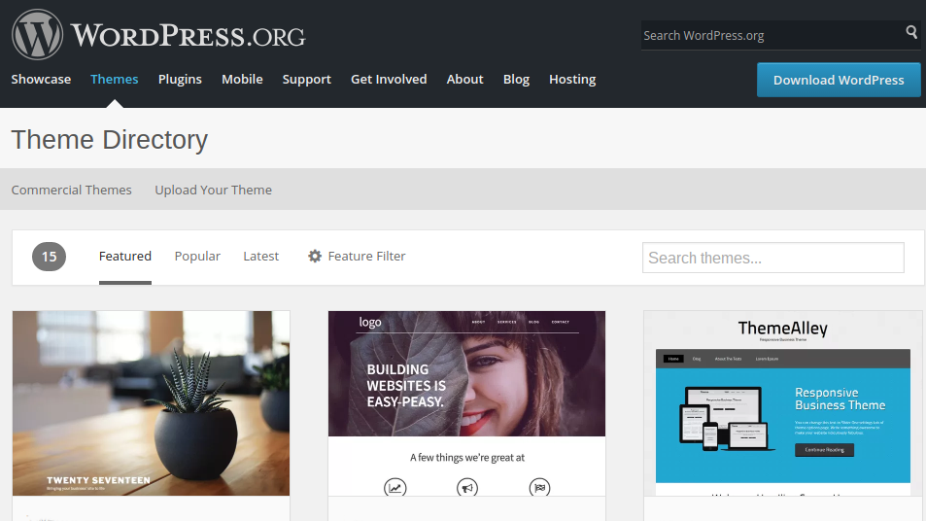The image size is (926, 521).
Task: Click the flag icon in second theme preview
Action: [x=540, y=487]
